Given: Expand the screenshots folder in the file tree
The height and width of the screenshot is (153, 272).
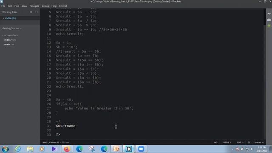Looking at the screenshot, I should pos(10,35).
